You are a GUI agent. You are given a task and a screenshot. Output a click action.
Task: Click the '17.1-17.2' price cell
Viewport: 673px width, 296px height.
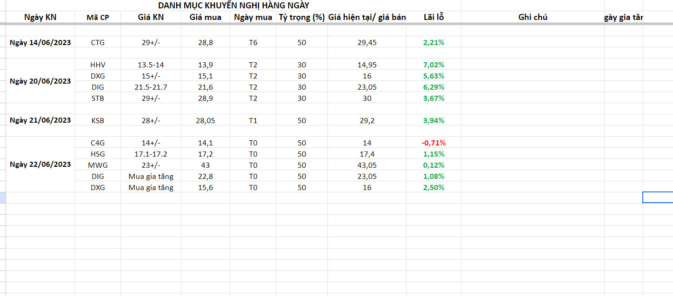(151, 154)
